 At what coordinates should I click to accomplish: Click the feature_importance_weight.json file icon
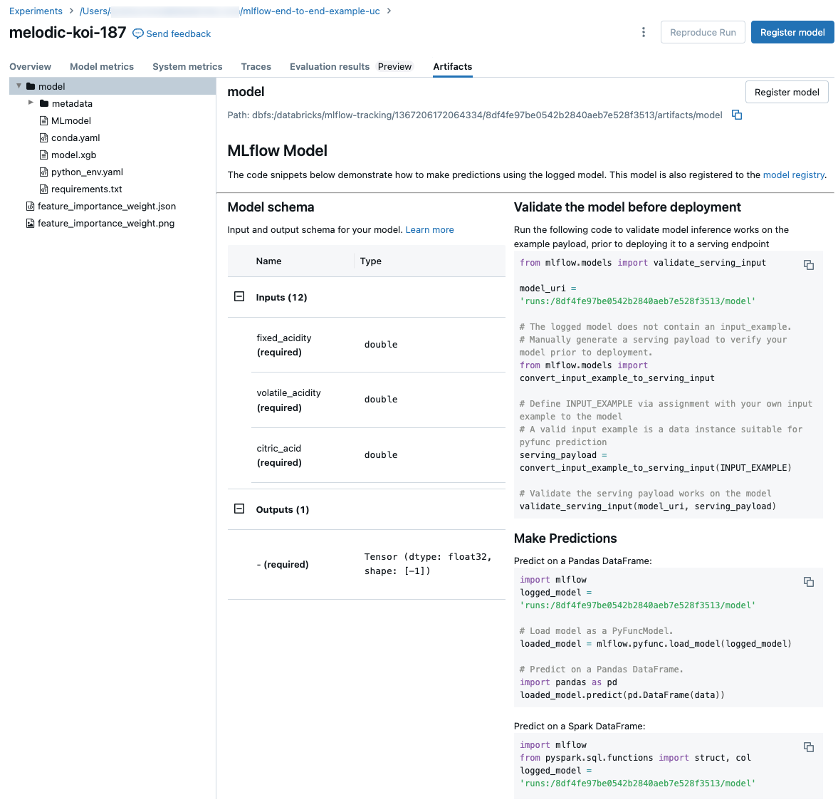pyautogui.click(x=28, y=206)
